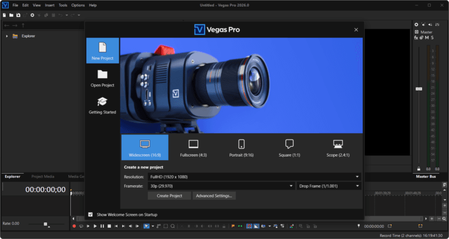
Task: Click the Master automation settings icon beside fx
Action: [421, 37]
